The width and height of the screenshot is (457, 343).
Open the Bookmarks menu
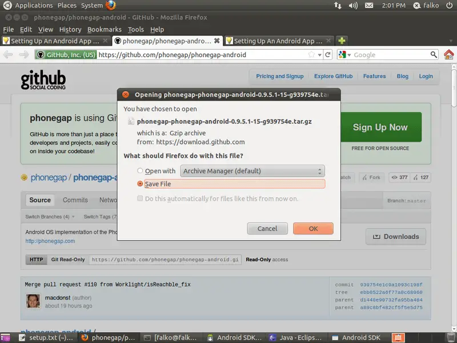tap(105, 30)
